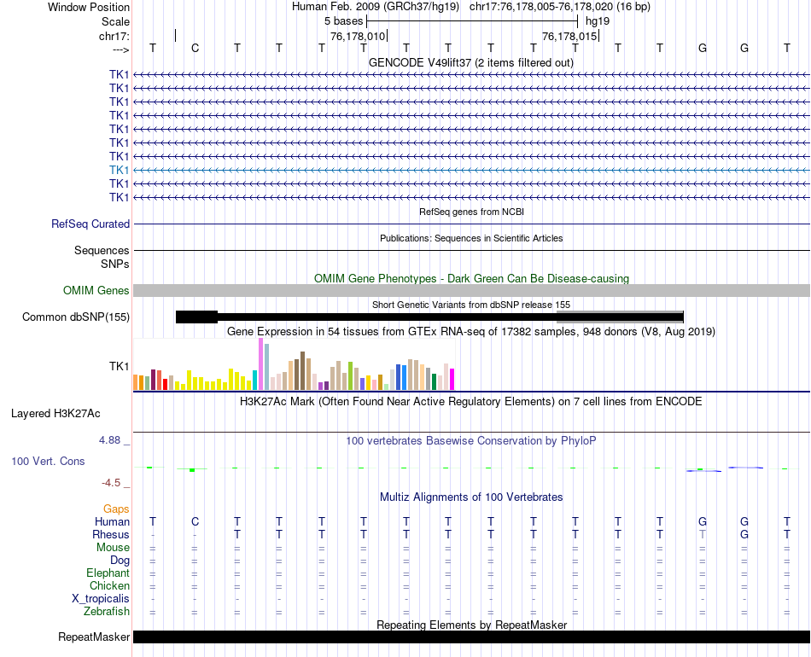Select the Scale track label
The height and width of the screenshot is (657, 811).
coord(115,21)
